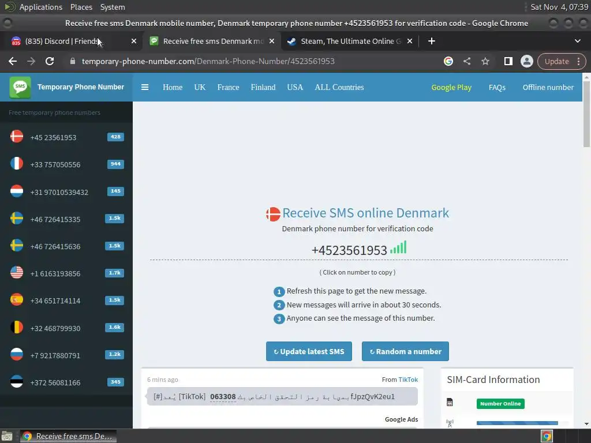Click the Netherlands flag beside +31 97010539432
591x443 pixels.
(17, 192)
